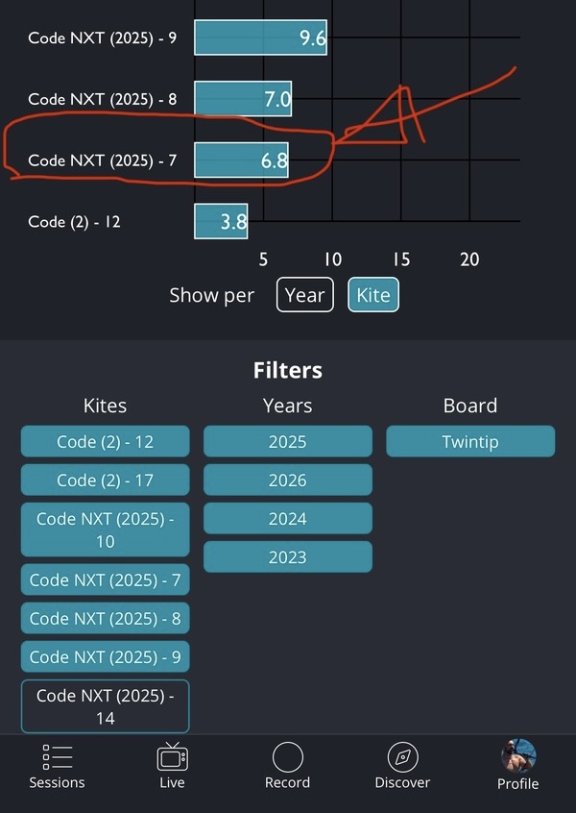Image resolution: width=576 pixels, height=813 pixels.
Task: Open the Live TV icon
Action: point(172,757)
